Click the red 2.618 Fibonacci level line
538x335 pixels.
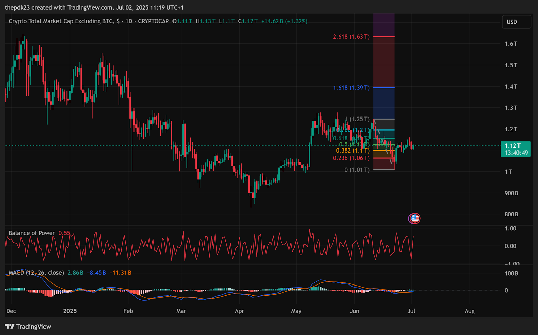click(x=384, y=37)
